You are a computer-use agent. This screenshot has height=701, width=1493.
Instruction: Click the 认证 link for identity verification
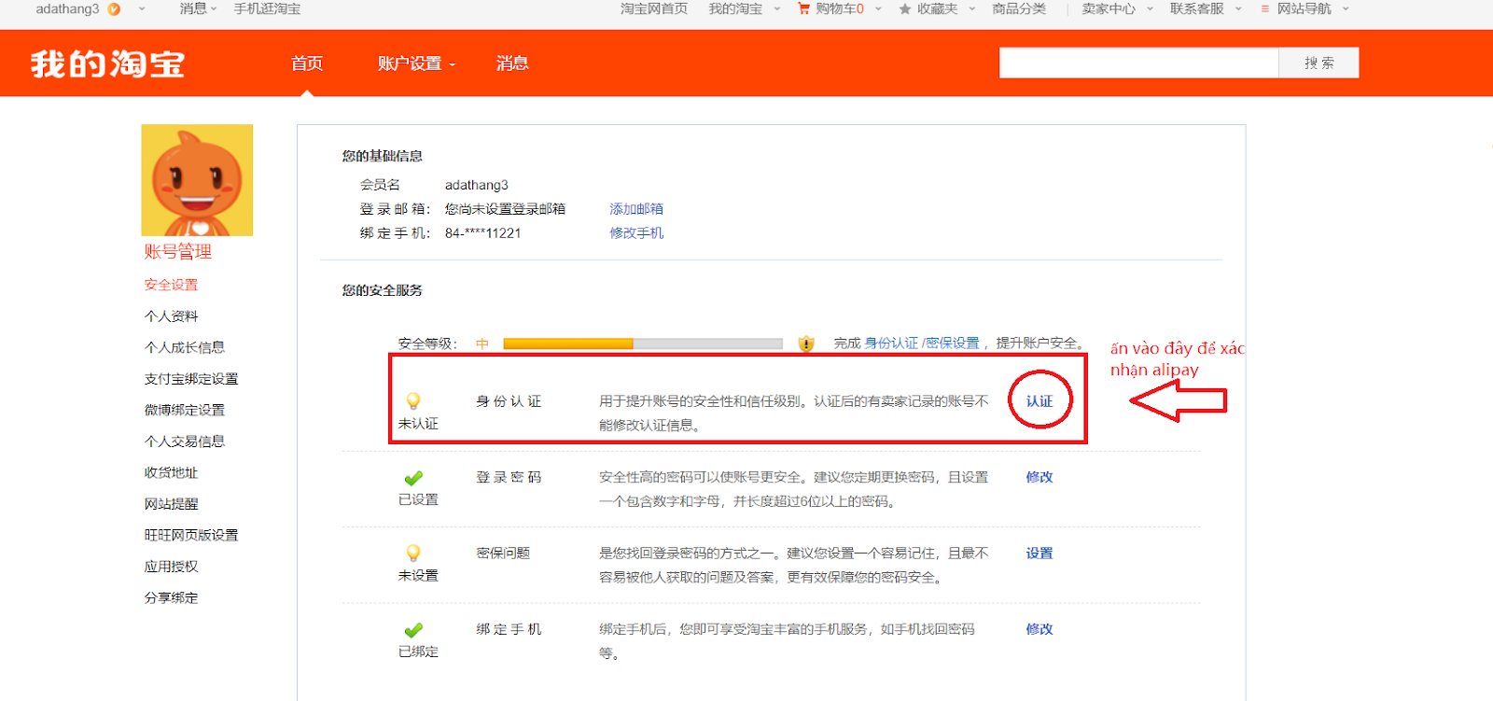[1040, 401]
